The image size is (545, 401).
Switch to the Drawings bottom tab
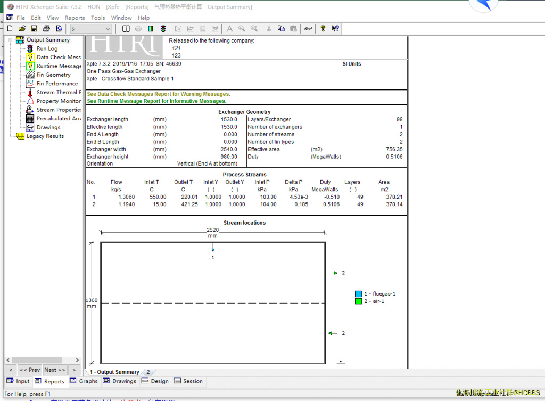pos(120,381)
